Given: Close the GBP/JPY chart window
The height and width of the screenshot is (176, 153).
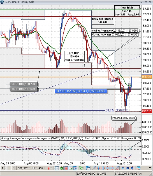Looking at the screenshot, I should click(x=150, y=2).
